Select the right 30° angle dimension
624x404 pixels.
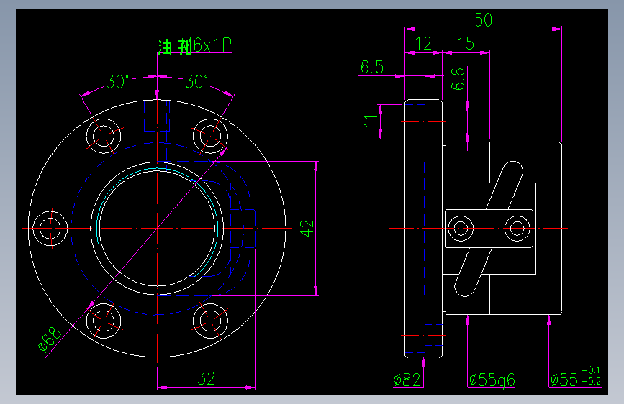(x=196, y=82)
